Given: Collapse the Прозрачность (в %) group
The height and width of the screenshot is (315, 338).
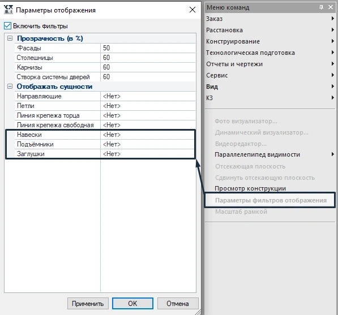Looking at the screenshot, I should (x=10, y=38).
